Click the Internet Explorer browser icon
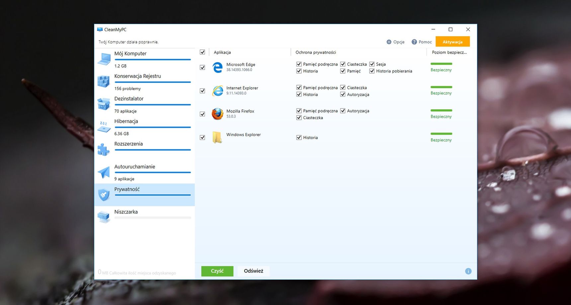This screenshot has width=571, height=305. pyautogui.click(x=218, y=91)
